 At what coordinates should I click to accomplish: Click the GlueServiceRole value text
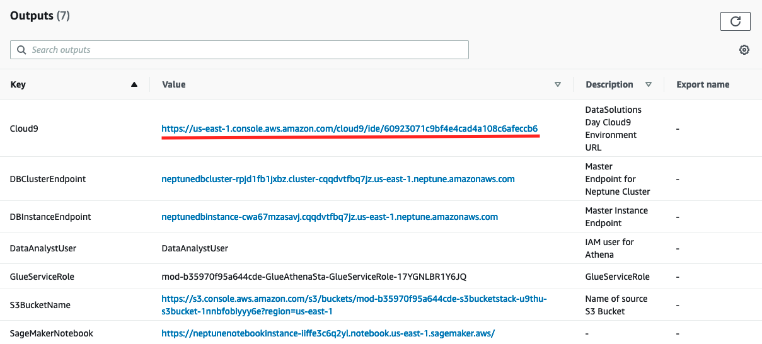coord(314,277)
